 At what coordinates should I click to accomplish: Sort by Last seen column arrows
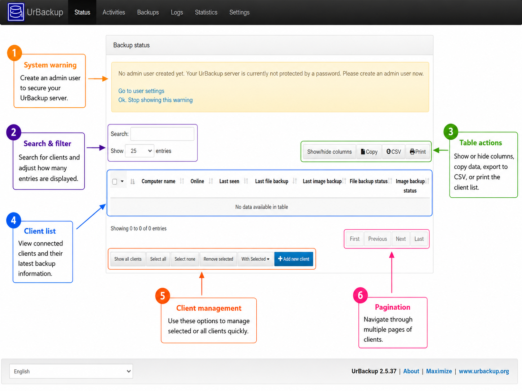[246, 181]
